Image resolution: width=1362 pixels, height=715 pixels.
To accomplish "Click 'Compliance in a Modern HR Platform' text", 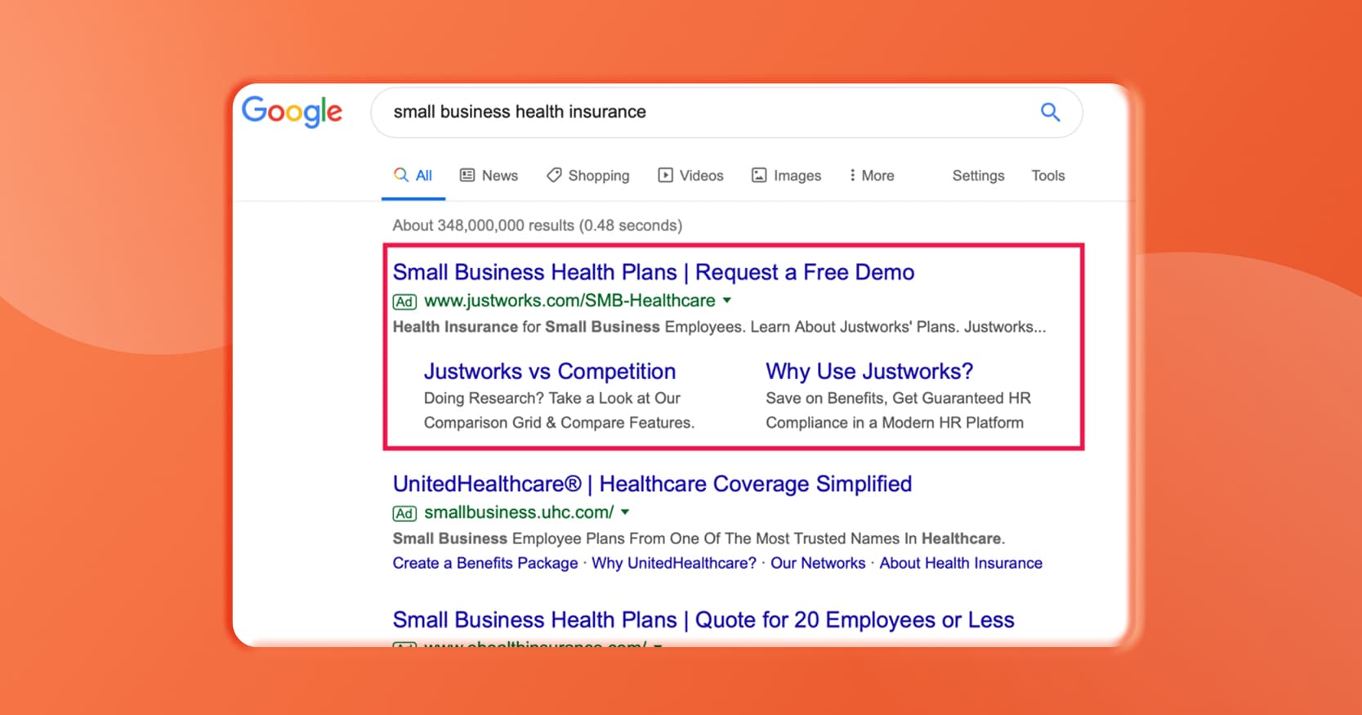I will (895, 422).
